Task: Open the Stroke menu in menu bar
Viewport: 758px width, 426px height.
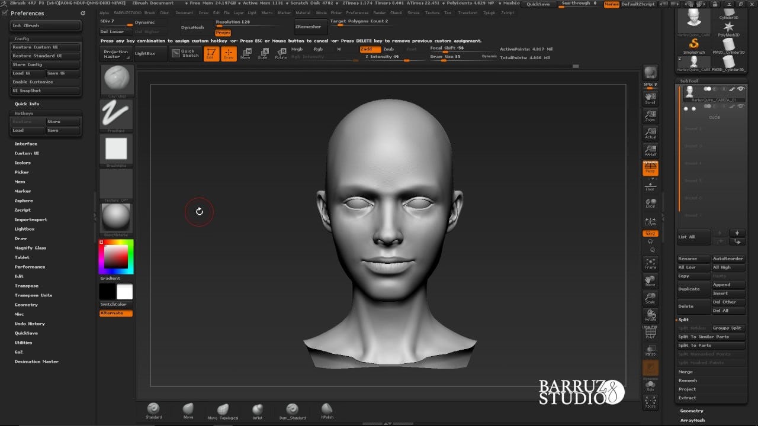Action: 413,12
